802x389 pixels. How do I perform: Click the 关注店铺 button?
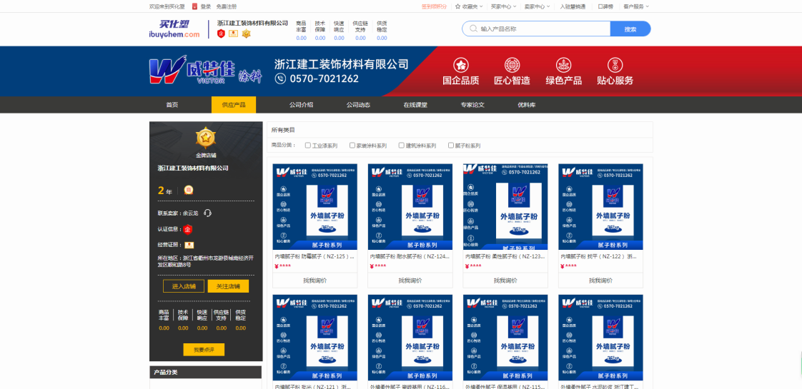point(228,286)
